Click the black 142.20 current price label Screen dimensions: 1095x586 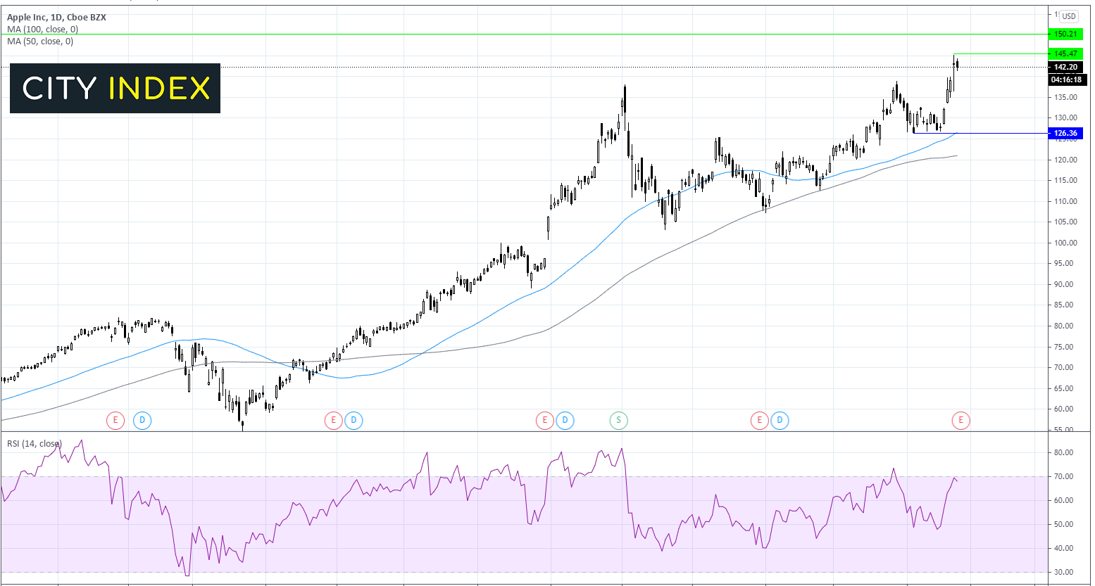coord(1065,68)
